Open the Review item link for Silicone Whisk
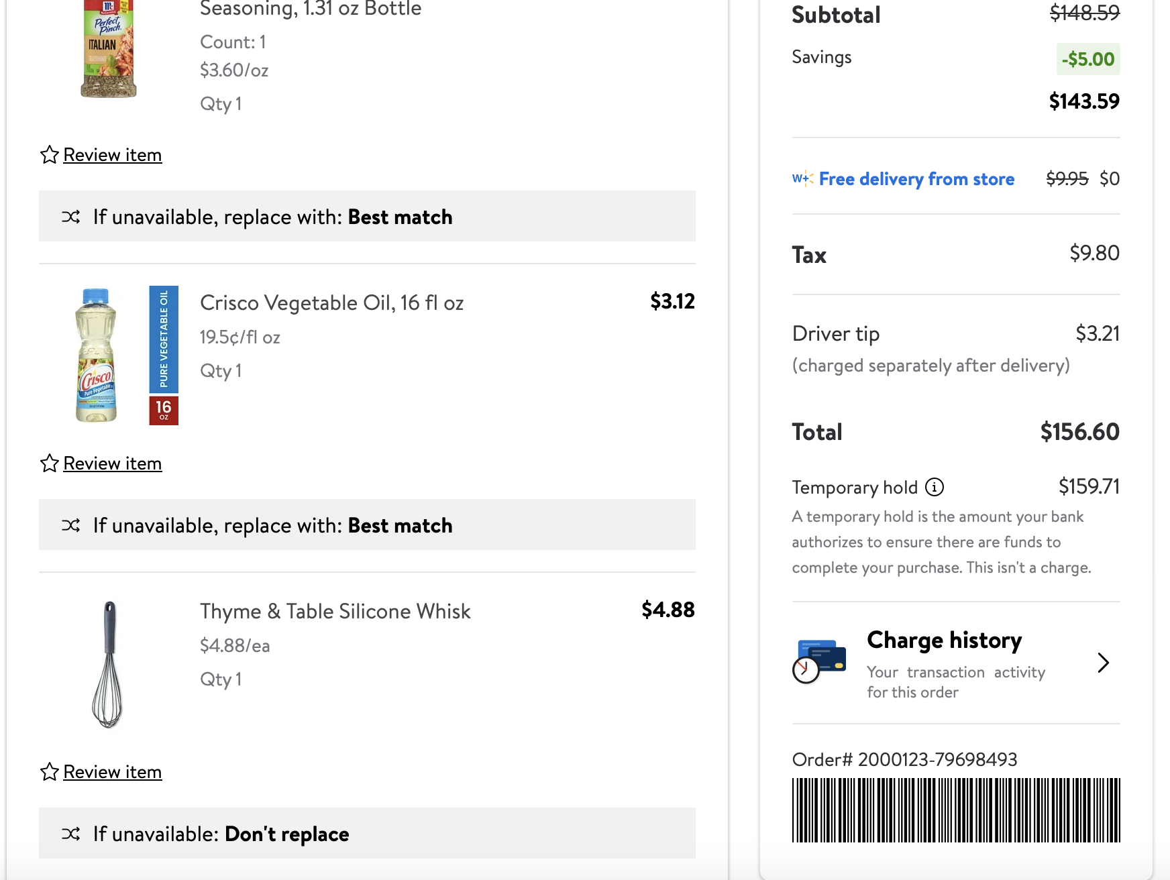The width and height of the screenshot is (1170, 880). [112, 772]
